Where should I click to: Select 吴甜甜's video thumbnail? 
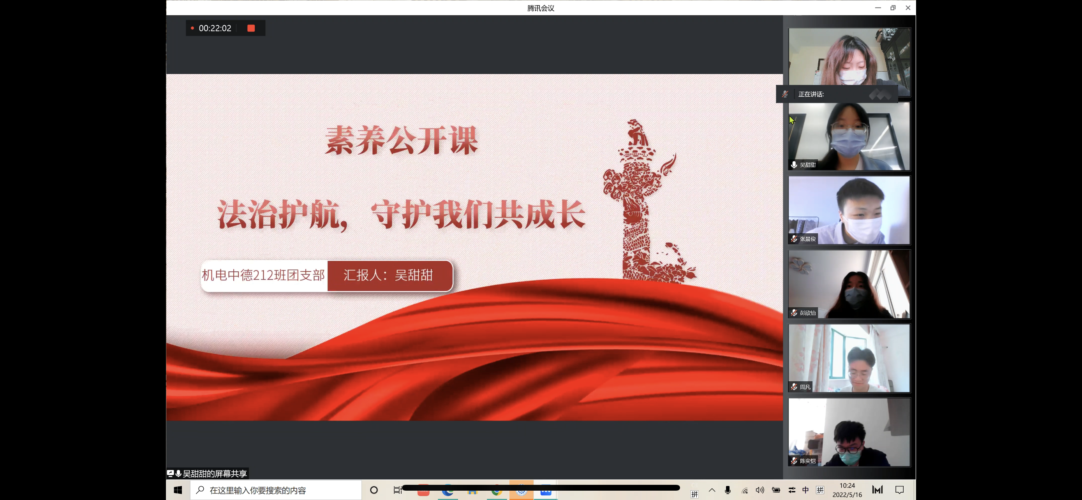(x=849, y=136)
